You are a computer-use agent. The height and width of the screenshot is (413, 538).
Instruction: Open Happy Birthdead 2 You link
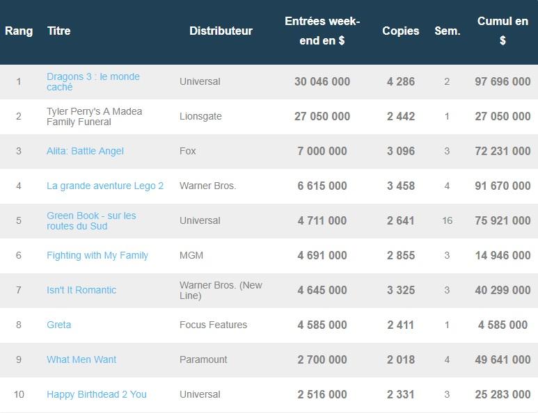pos(96,394)
